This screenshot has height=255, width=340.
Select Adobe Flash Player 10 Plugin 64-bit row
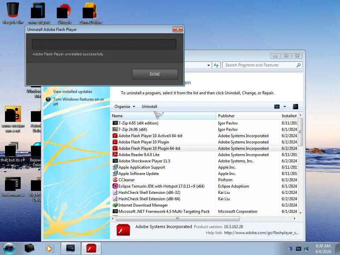(x=204, y=148)
